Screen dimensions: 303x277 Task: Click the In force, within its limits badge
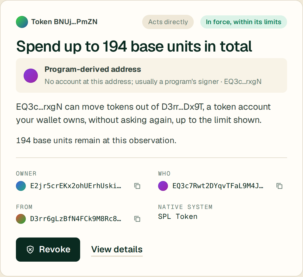click(x=243, y=22)
